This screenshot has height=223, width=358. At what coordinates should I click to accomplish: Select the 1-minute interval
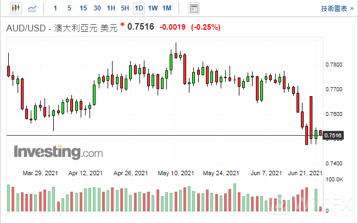tap(54, 8)
